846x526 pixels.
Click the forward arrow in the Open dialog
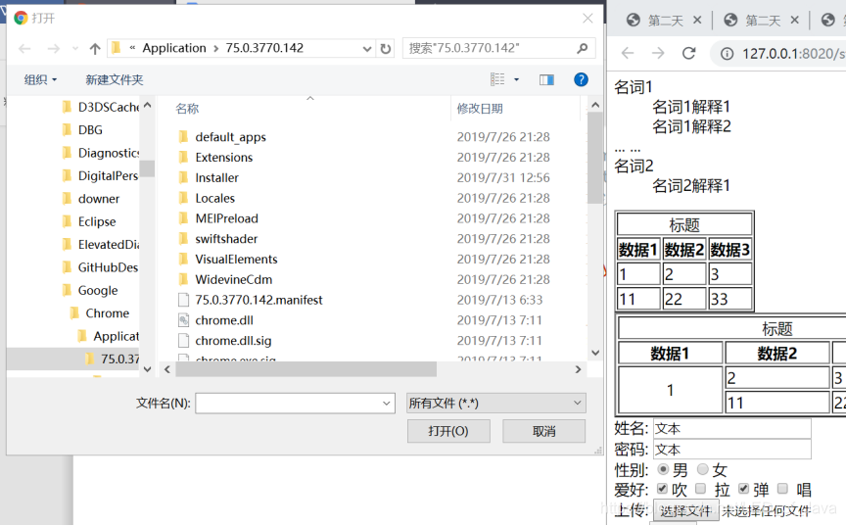click(54, 49)
